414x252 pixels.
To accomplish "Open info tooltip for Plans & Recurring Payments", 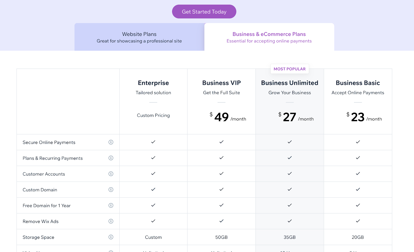I will click(x=111, y=158).
